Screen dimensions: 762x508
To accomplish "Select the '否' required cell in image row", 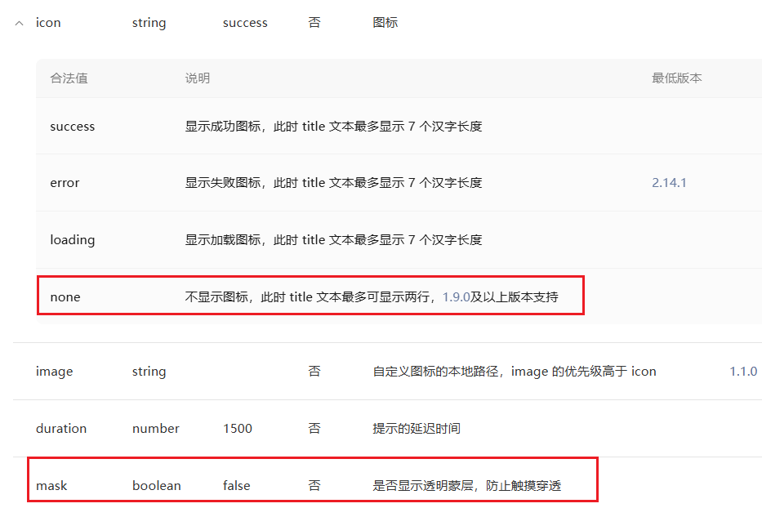I will point(314,372).
